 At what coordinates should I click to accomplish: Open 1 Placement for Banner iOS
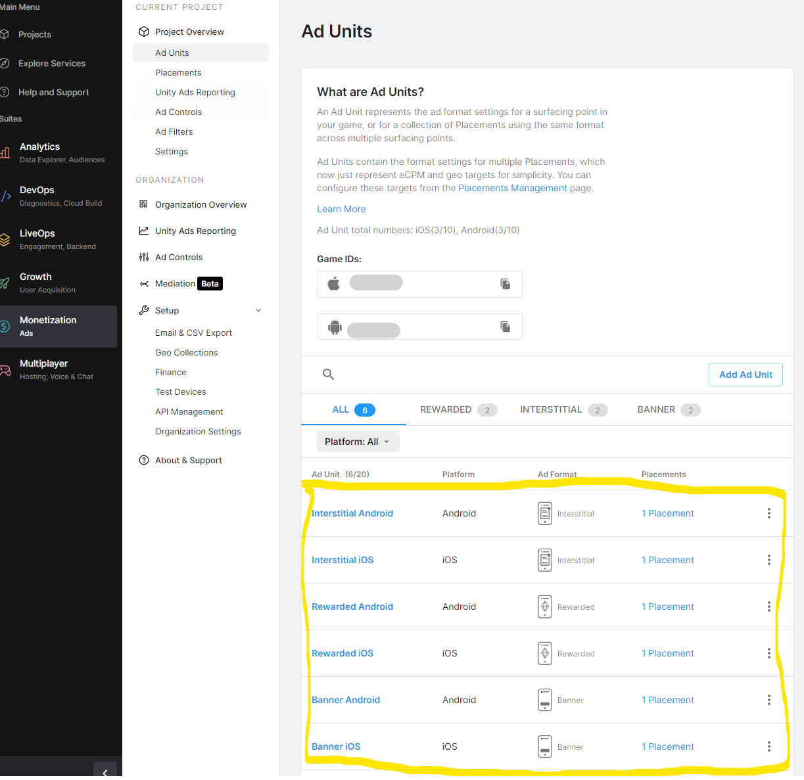point(668,746)
